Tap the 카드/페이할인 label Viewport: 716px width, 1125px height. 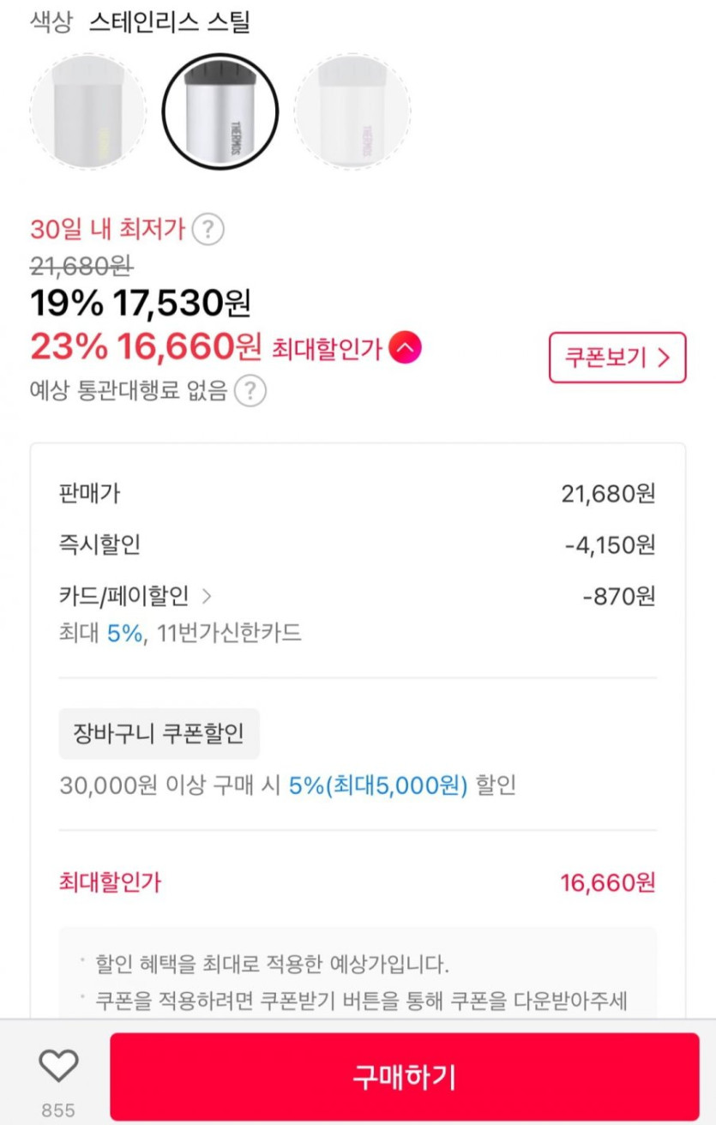tap(123, 595)
